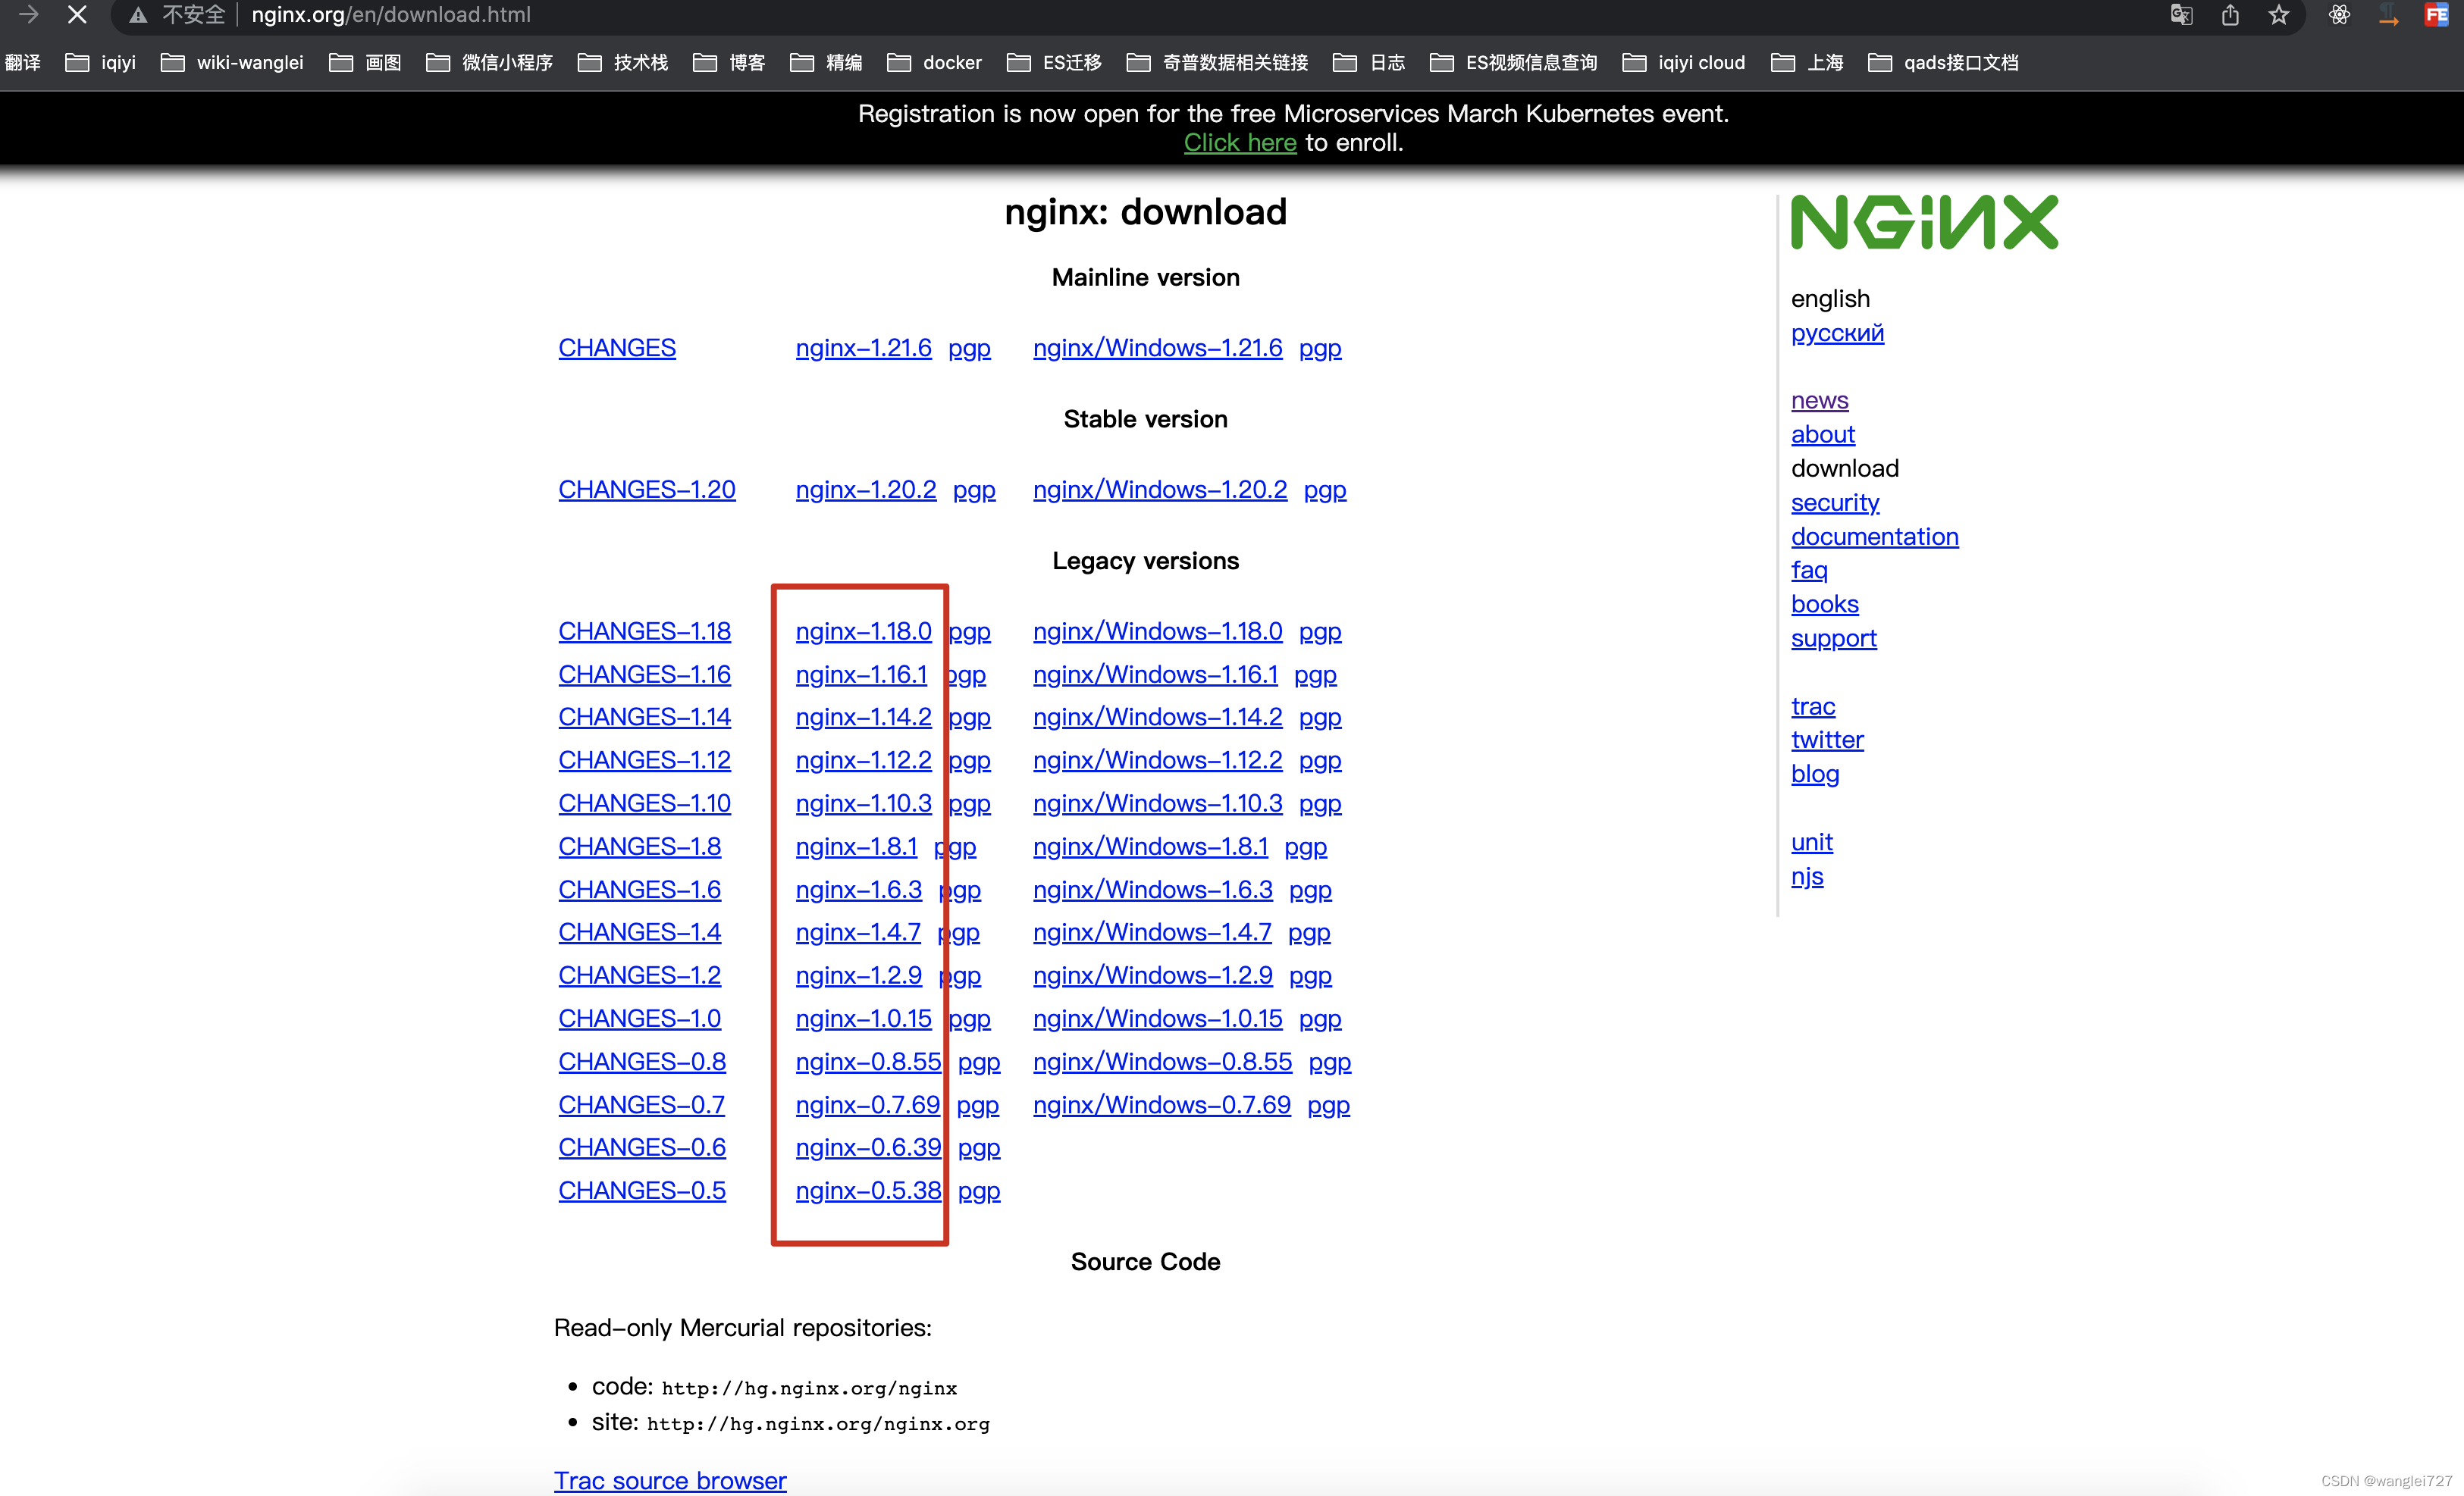Bookmark this page with star icon
The height and width of the screenshot is (1496, 2464).
tap(2279, 15)
